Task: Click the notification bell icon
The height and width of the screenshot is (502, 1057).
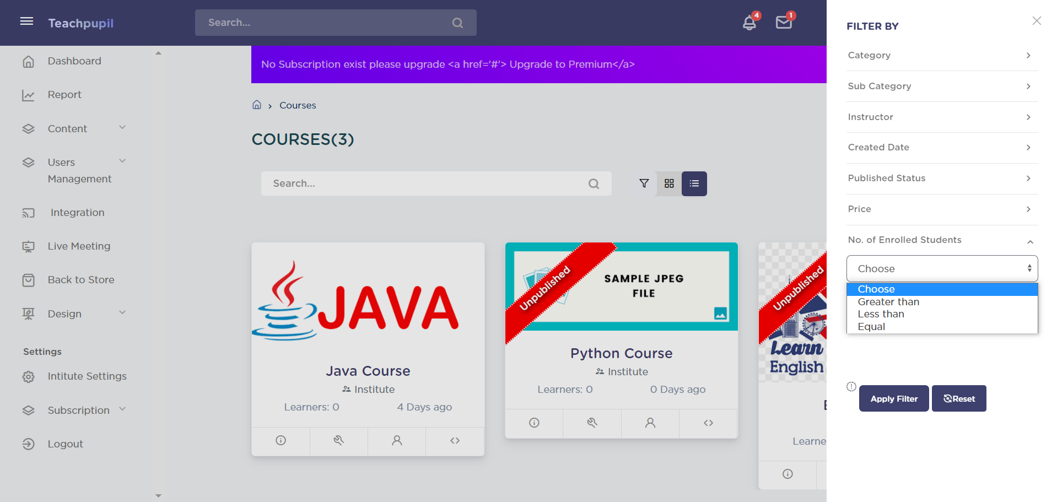Action: click(749, 23)
